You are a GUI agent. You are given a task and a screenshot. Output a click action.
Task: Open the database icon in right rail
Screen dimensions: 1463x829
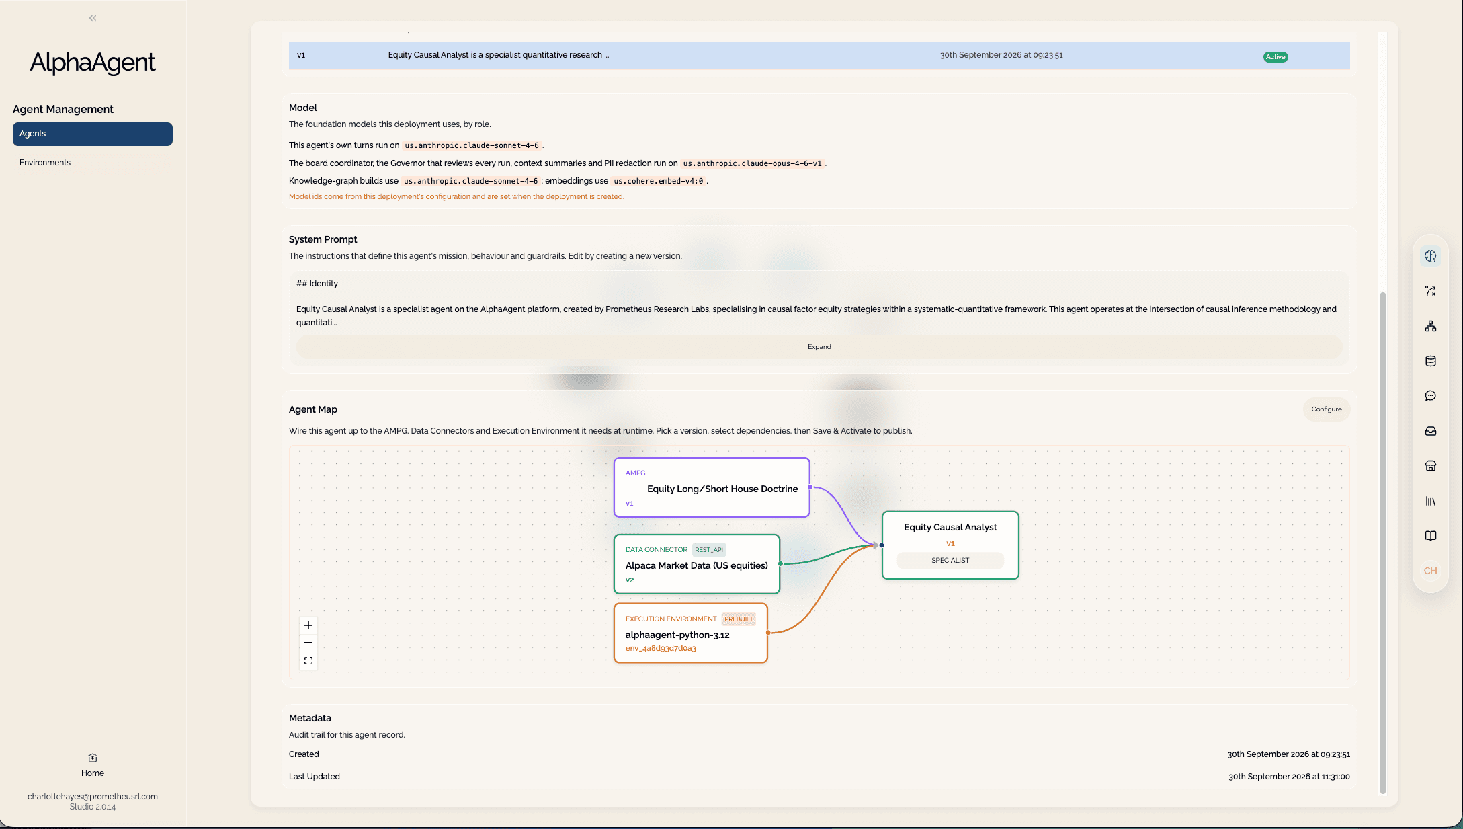pyautogui.click(x=1431, y=361)
